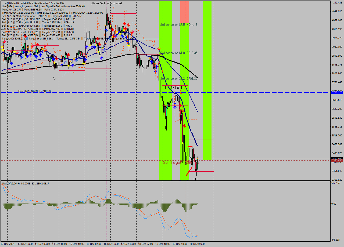This screenshot has width=344, height=247.
Task: Click the 4099.020 price axis label
Action: (x=337, y=11)
